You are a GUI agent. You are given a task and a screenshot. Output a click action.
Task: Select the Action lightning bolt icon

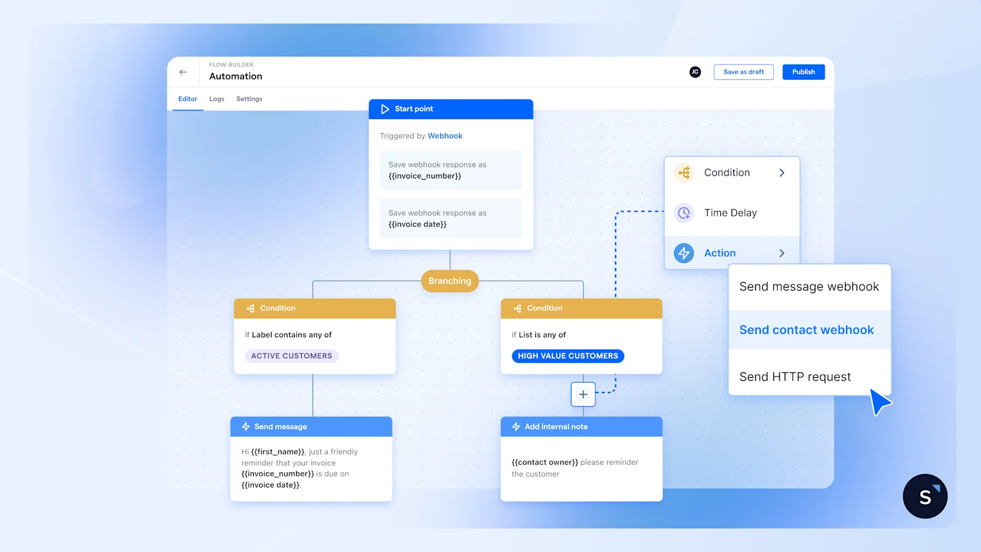(x=683, y=253)
